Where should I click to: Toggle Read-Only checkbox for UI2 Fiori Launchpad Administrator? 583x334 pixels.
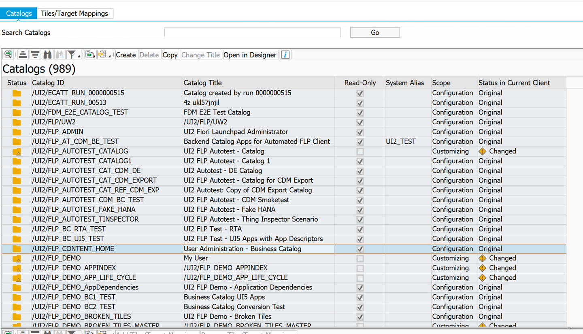point(360,132)
